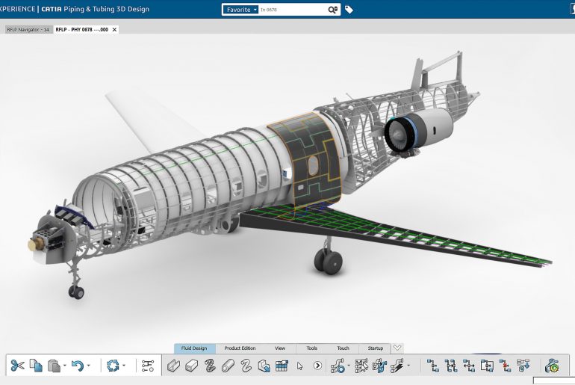Click the Copy icon in toolbar
The height and width of the screenshot is (385, 575).
pos(36,366)
